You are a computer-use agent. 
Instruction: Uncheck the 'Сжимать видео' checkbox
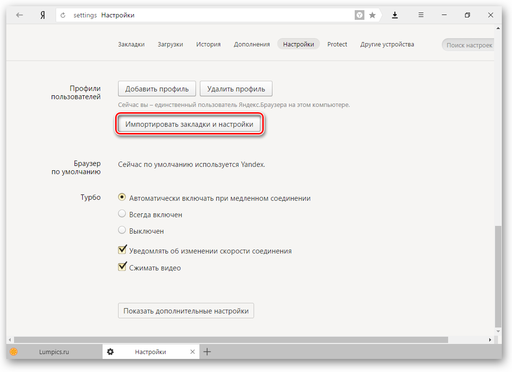[122, 267]
